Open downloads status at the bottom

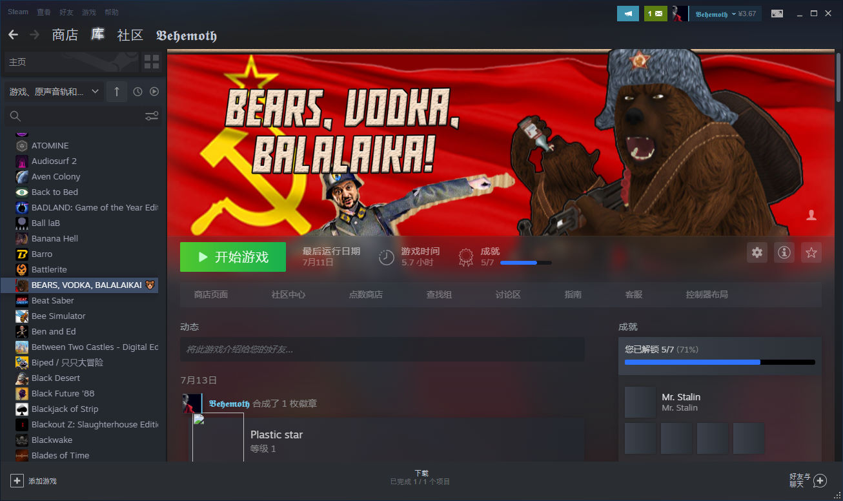pyautogui.click(x=421, y=478)
